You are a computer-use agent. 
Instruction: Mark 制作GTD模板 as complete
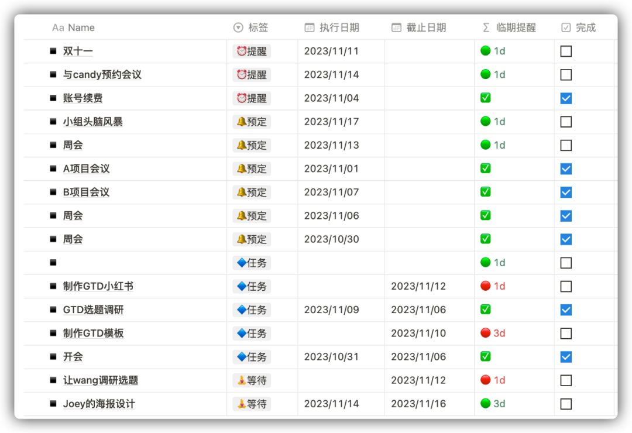point(565,333)
